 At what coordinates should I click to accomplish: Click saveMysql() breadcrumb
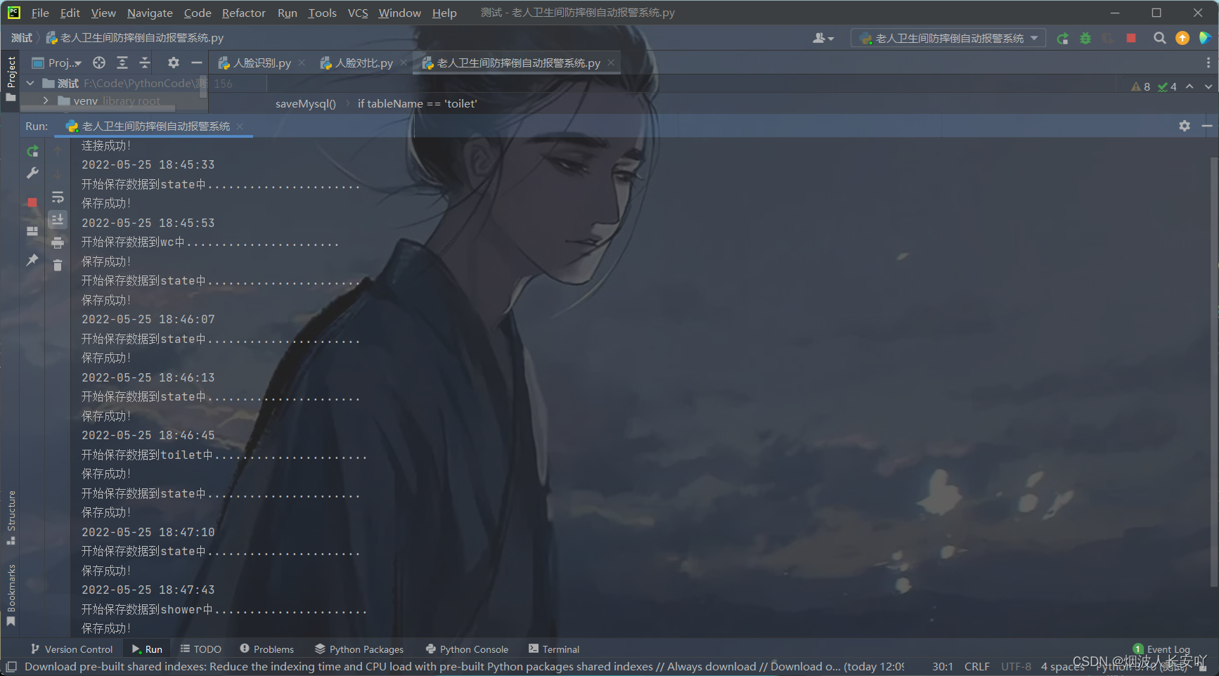306,103
